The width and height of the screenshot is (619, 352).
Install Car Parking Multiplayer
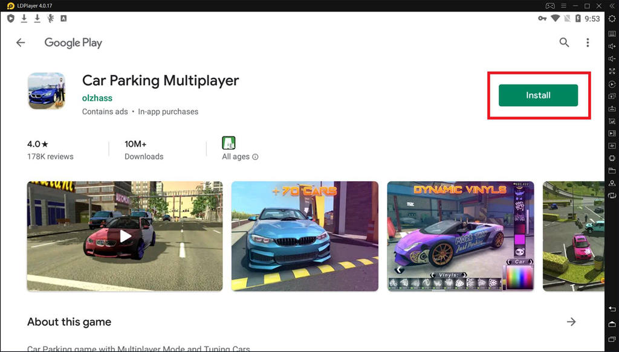tap(538, 95)
